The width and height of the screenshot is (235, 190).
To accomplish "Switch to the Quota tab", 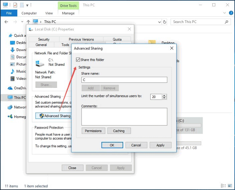I will [x=117, y=39].
